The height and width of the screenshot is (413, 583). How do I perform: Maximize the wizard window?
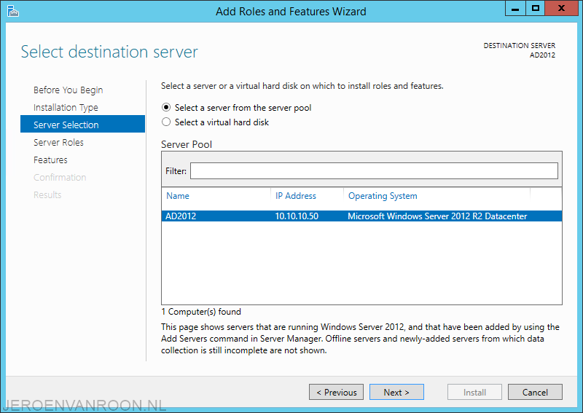[536, 8]
